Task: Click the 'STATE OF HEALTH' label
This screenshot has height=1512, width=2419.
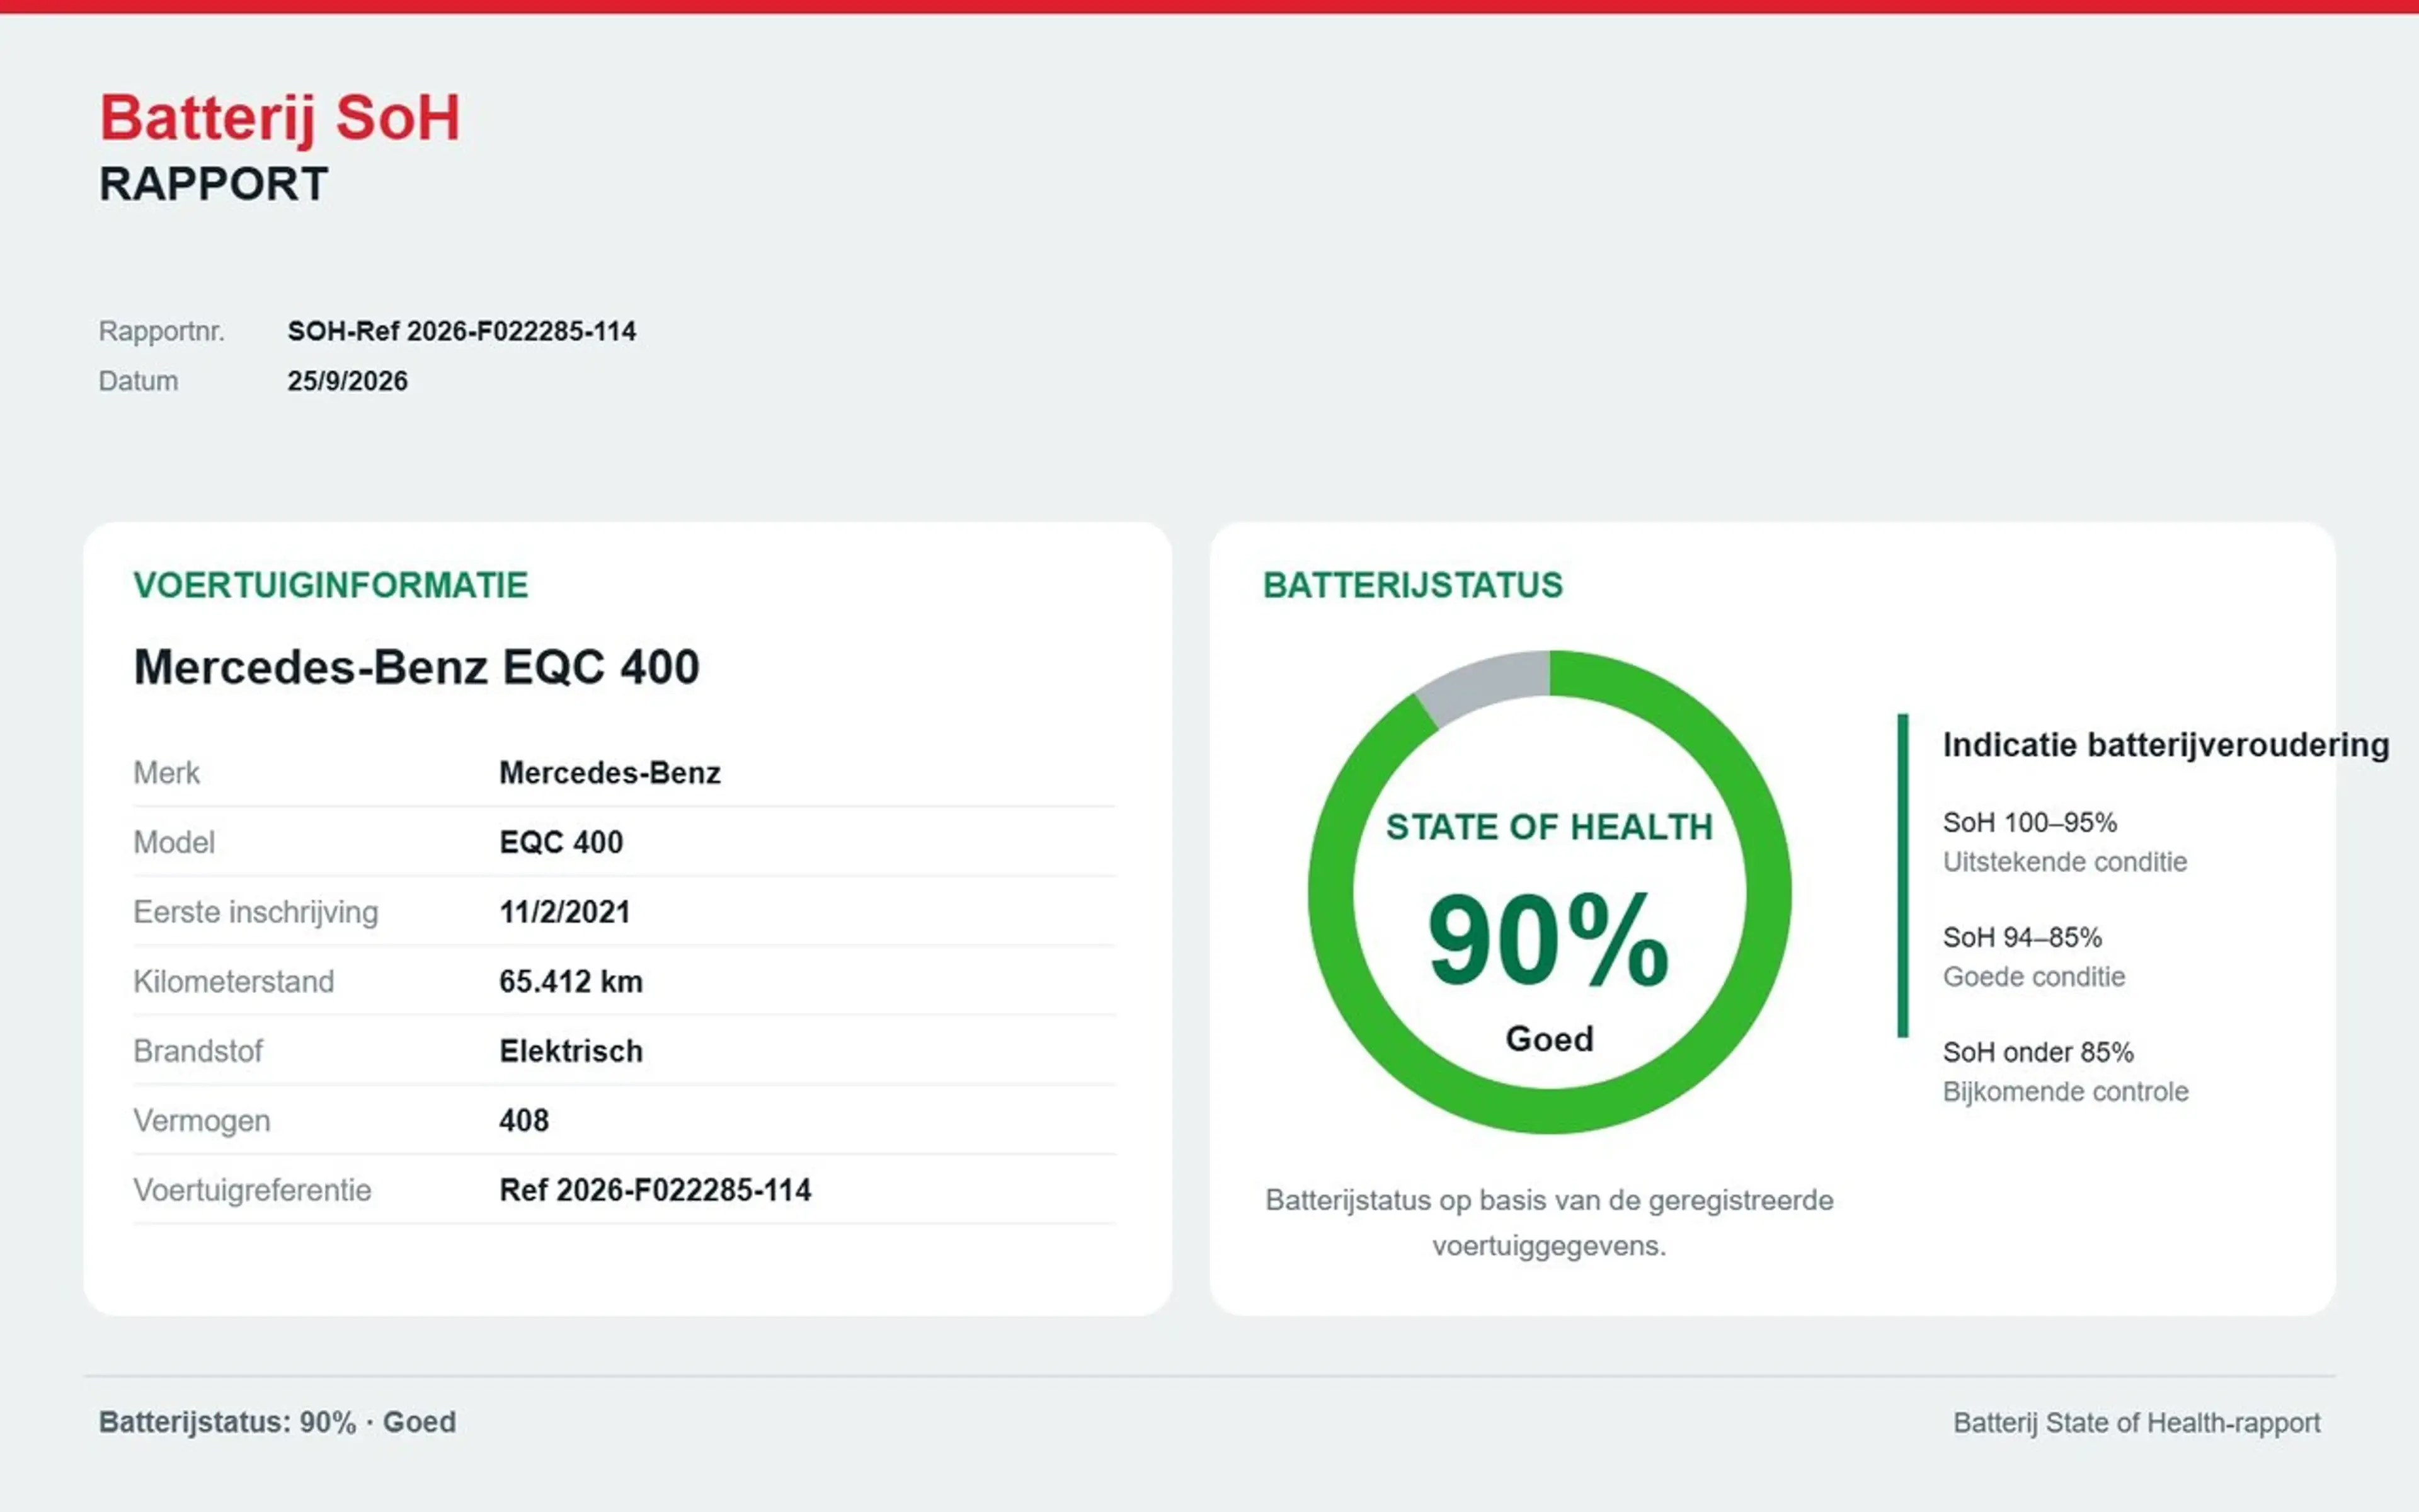Action: coord(1550,827)
